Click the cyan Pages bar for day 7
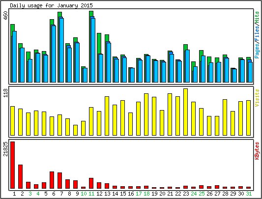This screenshot has height=199, width=262. click(61, 50)
